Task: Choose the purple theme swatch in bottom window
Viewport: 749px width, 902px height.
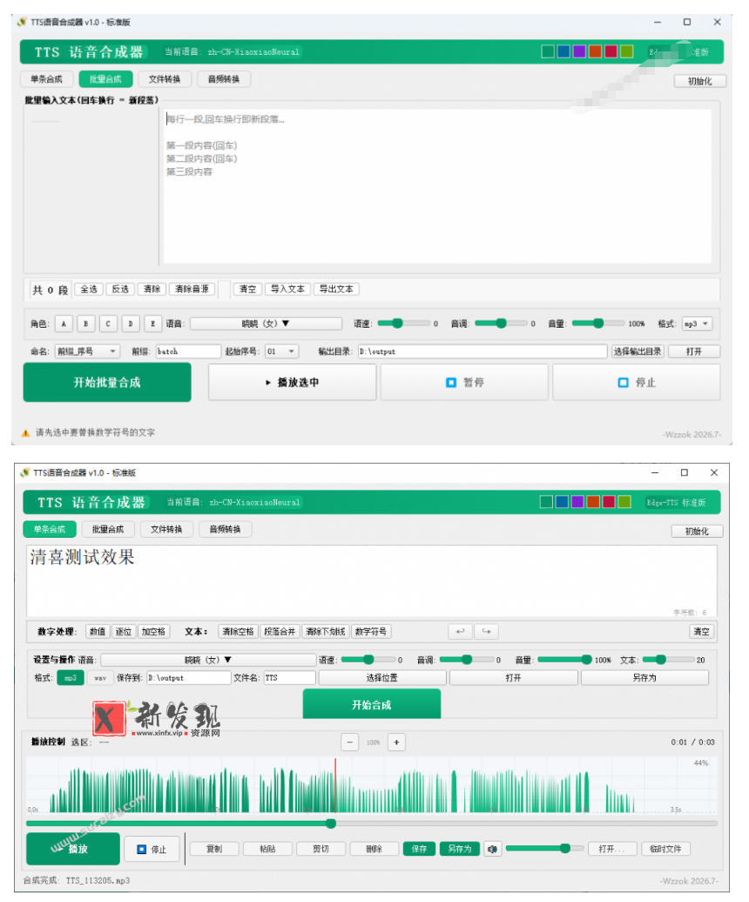Action: (577, 502)
